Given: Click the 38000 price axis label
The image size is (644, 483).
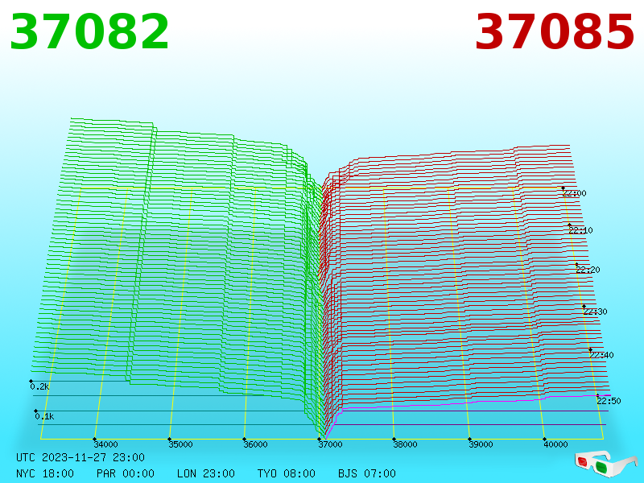Looking at the screenshot, I should 405,444.
